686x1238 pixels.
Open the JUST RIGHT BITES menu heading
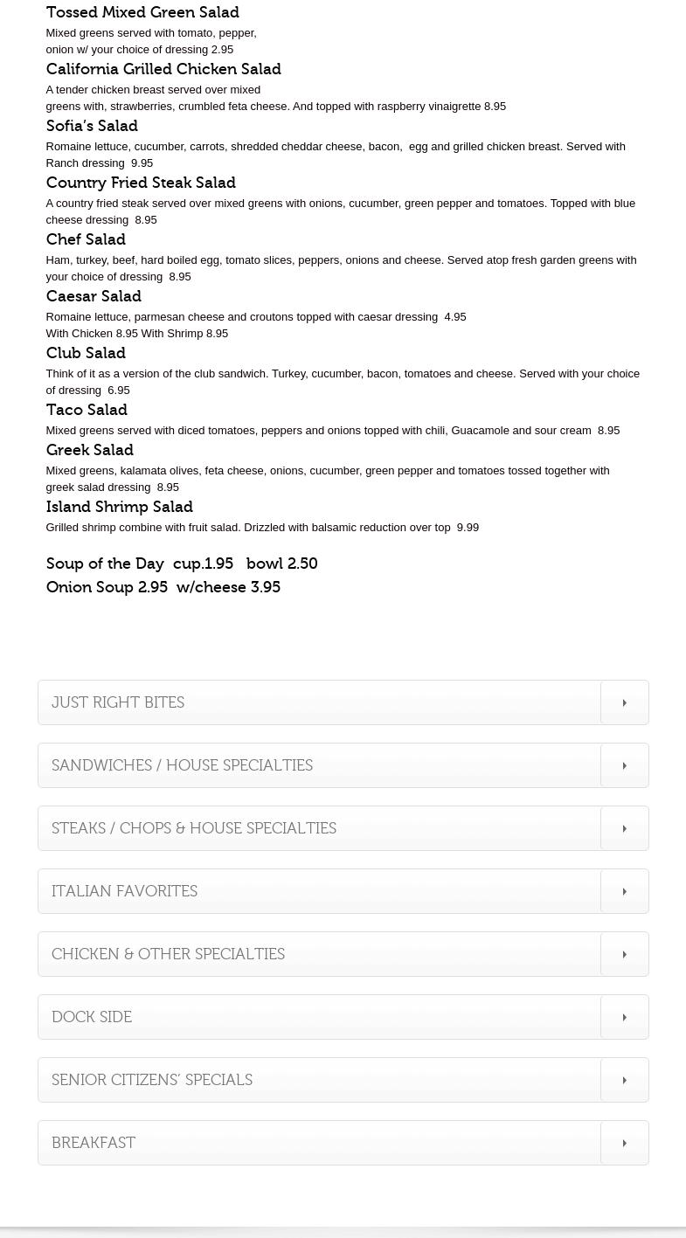[118, 702]
